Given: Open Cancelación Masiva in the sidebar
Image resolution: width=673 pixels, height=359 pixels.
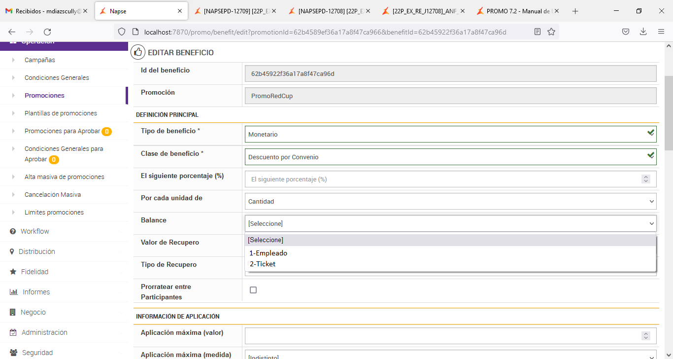Looking at the screenshot, I should [53, 195].
